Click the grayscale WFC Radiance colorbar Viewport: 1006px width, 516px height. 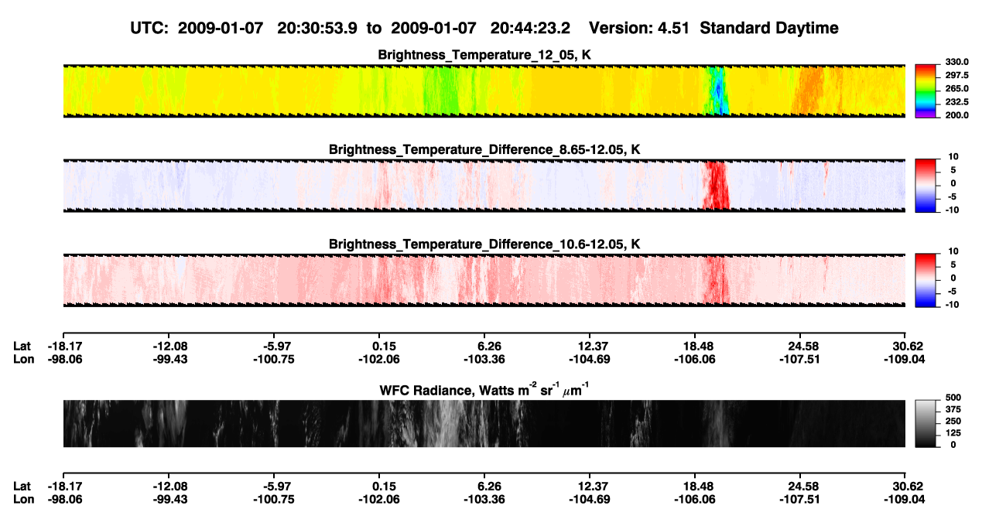tap(926, 424)
